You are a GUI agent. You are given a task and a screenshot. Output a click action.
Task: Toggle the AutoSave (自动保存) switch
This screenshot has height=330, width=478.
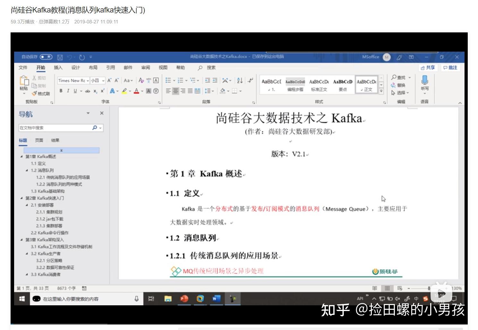coord(46,57)
